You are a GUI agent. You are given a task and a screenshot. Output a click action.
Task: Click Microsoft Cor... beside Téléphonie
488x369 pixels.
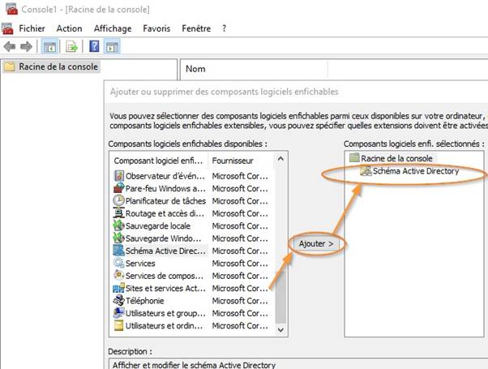tap(240, 301)
